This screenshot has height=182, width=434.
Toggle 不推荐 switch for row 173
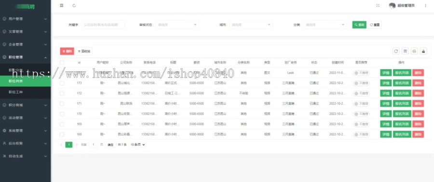(x=361, y=83)
